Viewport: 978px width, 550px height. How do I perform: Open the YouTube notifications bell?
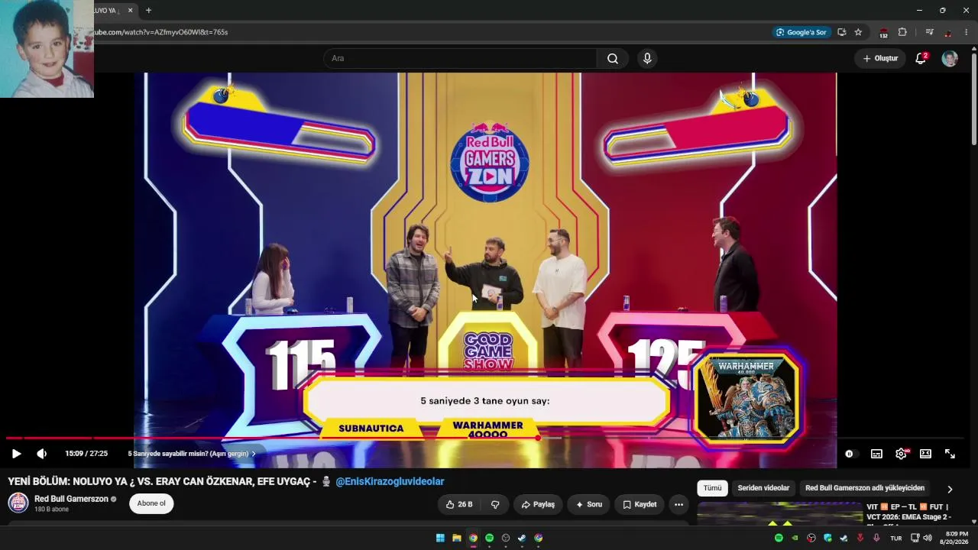[x=921, y=58]
